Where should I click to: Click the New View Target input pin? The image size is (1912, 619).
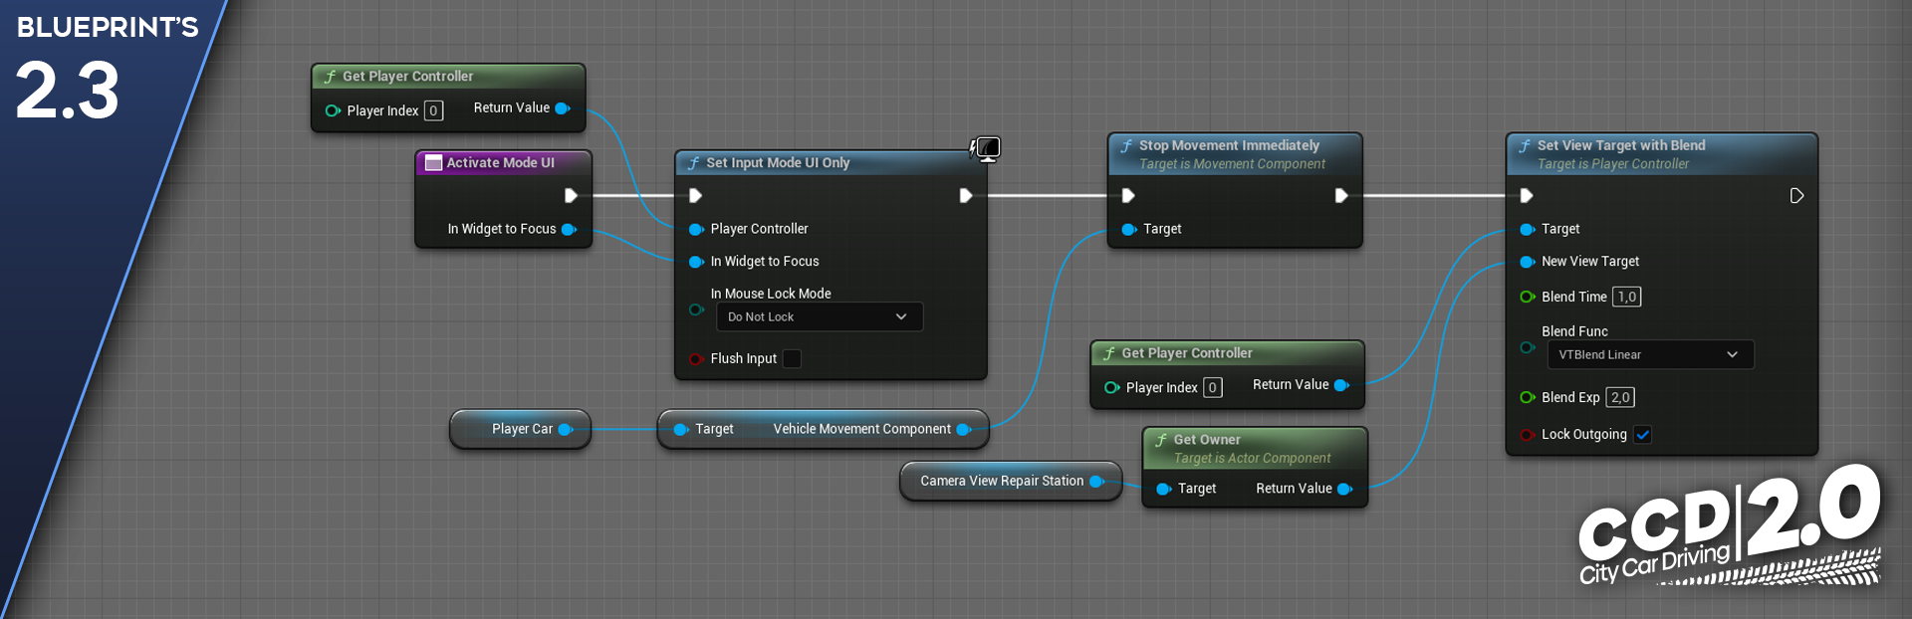point(1527,262)
